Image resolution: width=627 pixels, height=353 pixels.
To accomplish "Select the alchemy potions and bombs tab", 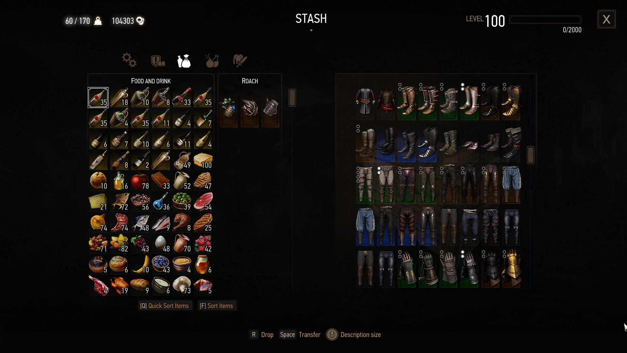I will [212, 61].
